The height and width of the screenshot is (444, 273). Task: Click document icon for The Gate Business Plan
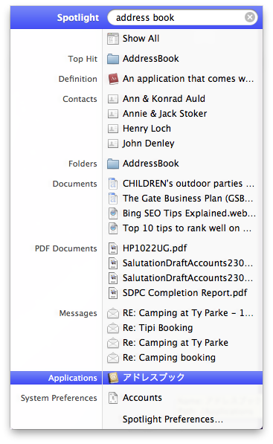click(x=113, y=199)
